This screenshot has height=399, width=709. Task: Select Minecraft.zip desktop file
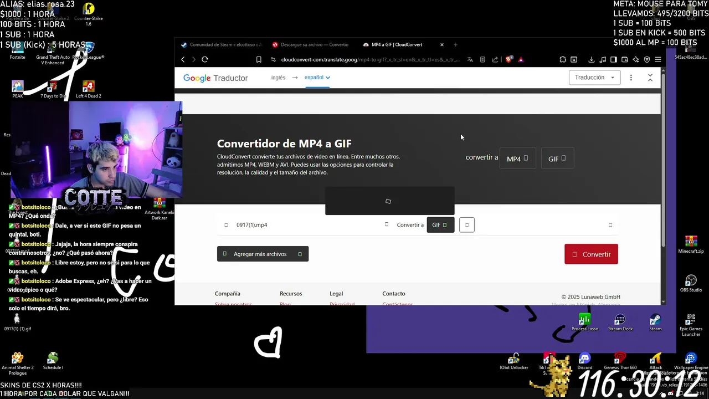[x=691, y=244]
